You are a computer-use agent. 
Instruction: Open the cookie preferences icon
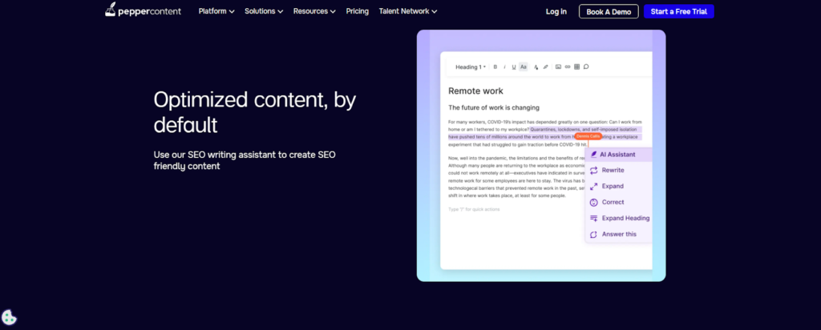(x=10, y=318)
